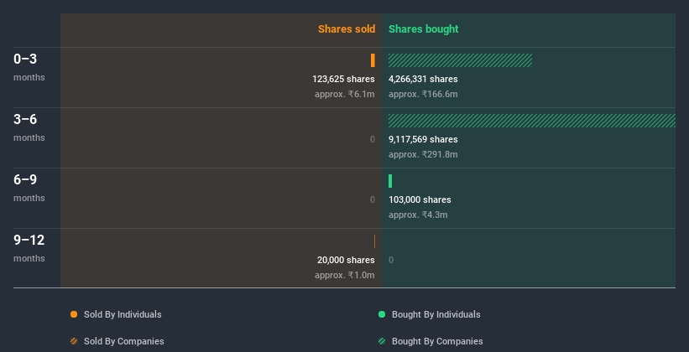The height and width of the screenshot is (352, 689).
Task: Click the thin sold bar for 9–12 months
Action: tap(374, 241)
